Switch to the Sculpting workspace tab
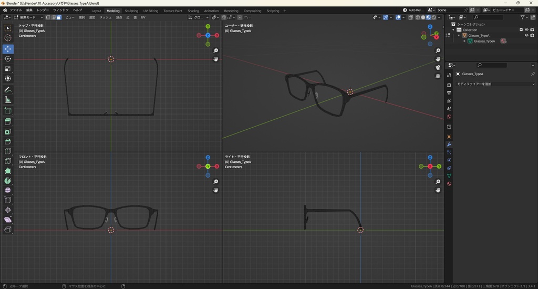This screenshot has height=289, width=538. (131, 11)
